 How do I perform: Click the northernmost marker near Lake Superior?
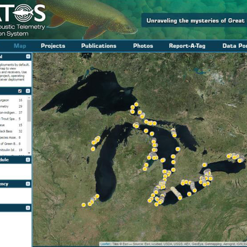click(x=136, y=104)
